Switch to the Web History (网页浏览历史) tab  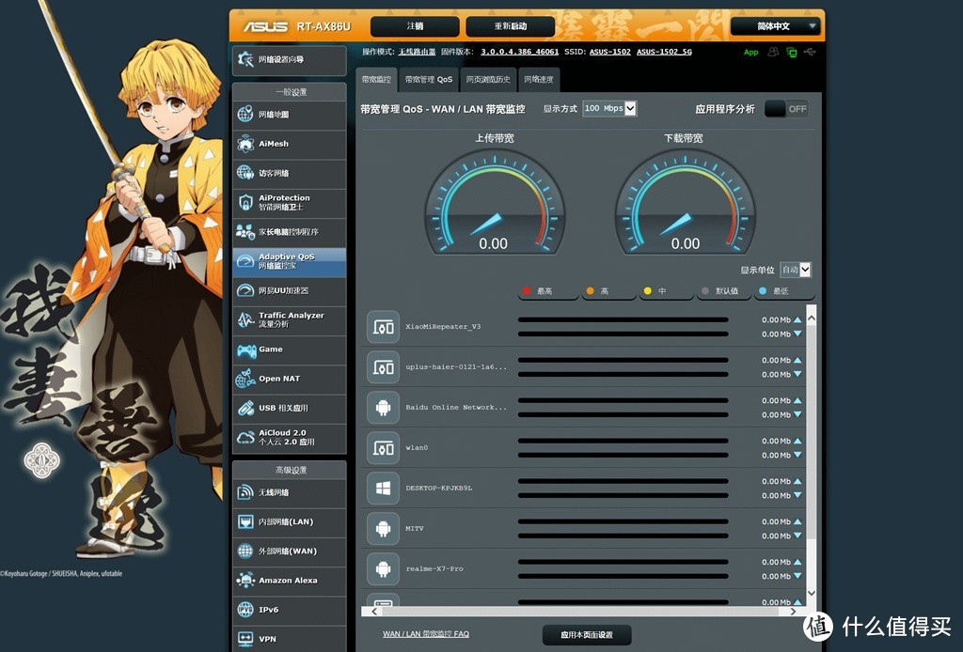[x=488, y=80]
